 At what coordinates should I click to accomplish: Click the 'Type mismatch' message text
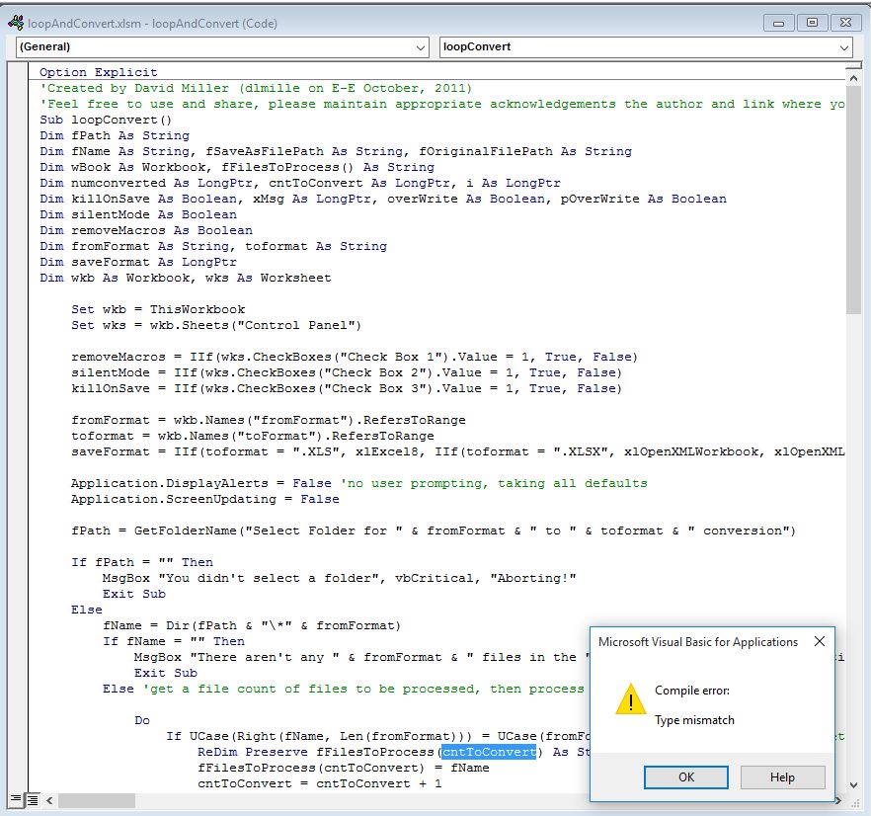click(694, 720)
